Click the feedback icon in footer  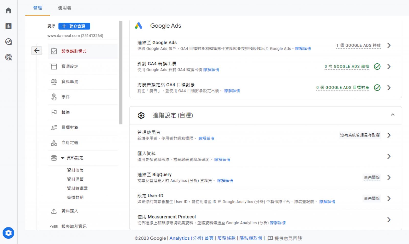[270, 238]
